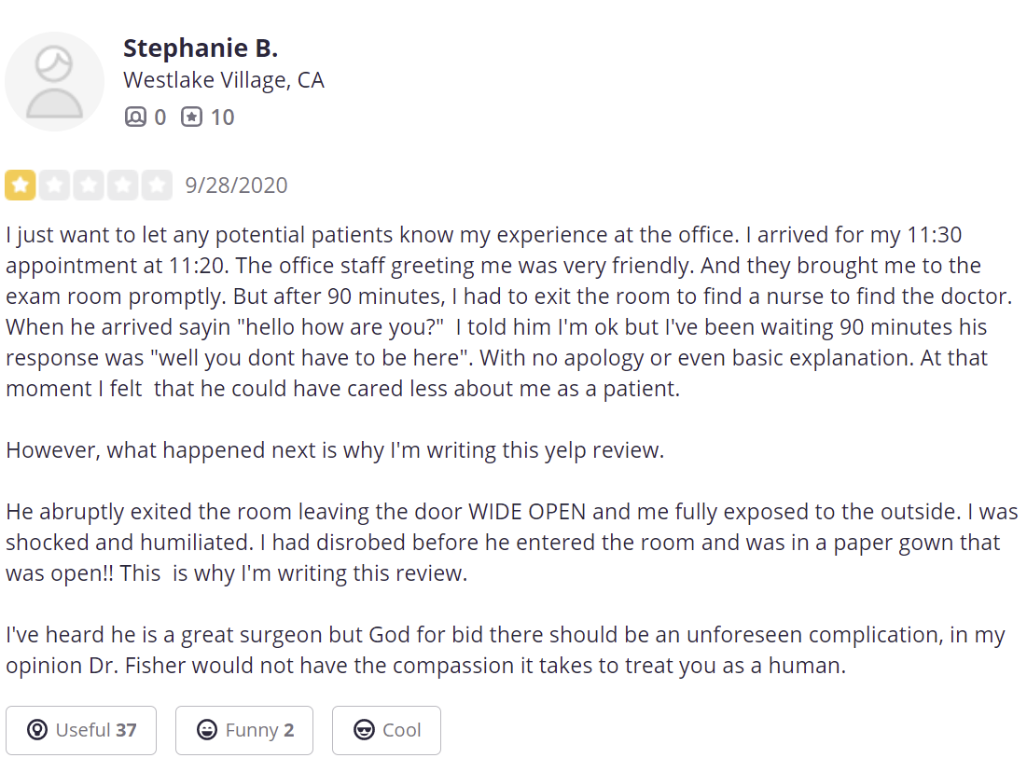This screenshot has height=758, width=1027.
Task: Select the third gray rating star
Action: [x=89, y=186]
